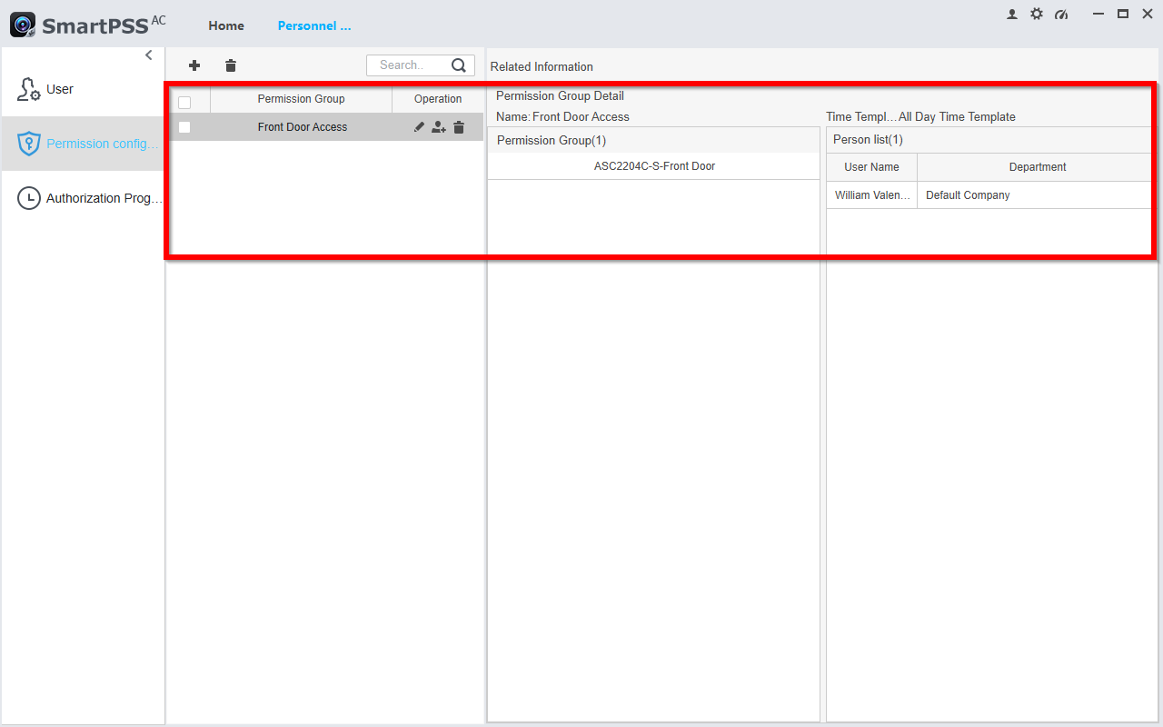Tick the select-all checkbox in table header

(x=184, y=103)
